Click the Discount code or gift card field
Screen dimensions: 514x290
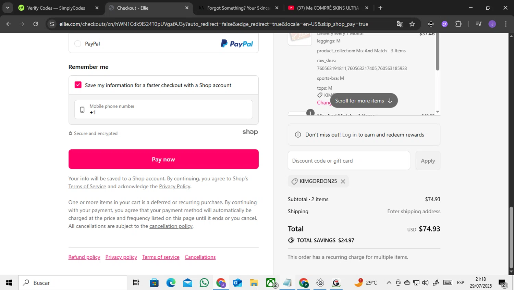[x=349, y=161]
